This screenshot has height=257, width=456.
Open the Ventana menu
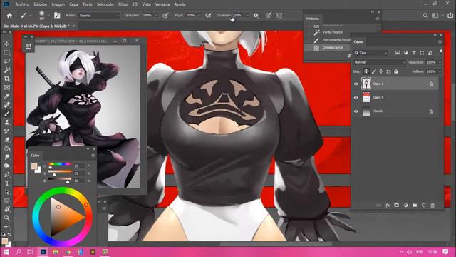162,4
